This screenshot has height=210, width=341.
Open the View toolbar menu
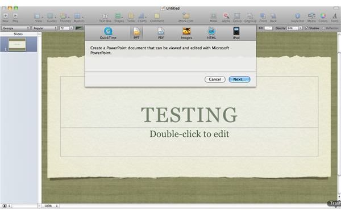(x=38, y=18)
